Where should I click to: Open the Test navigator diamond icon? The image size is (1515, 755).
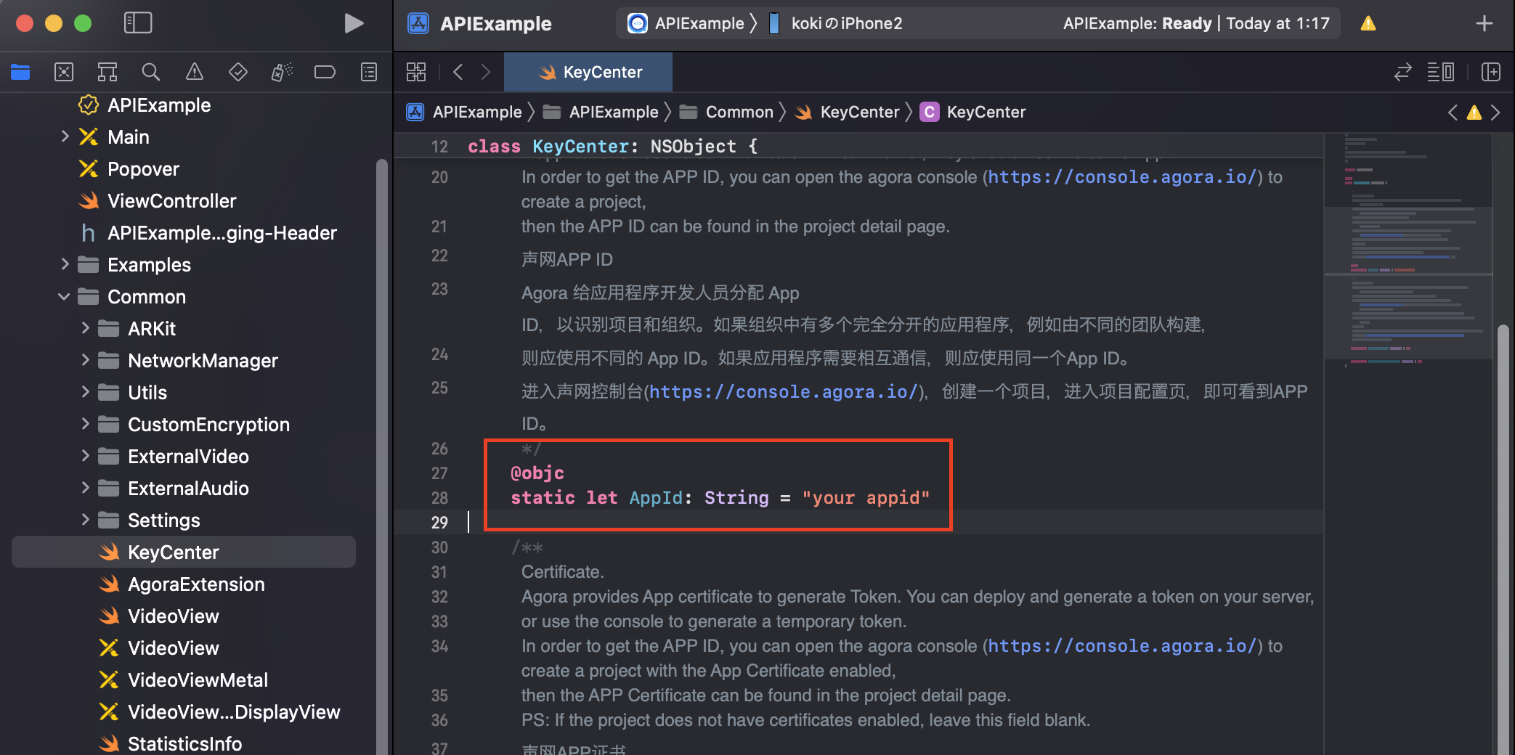coord(237,72)
